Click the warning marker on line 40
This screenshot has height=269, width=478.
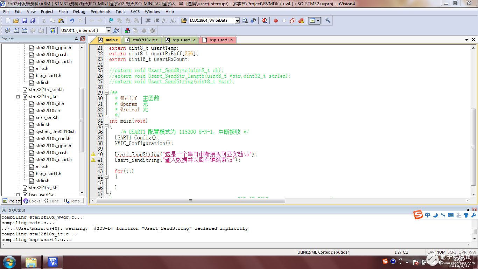[x=93, y=154]
